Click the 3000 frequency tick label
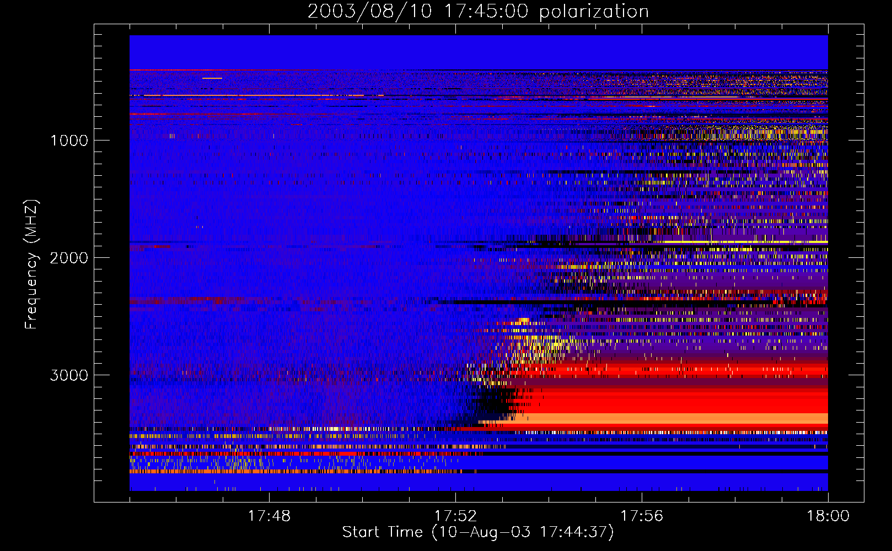 pyautogui.click(x=69, y=375)
